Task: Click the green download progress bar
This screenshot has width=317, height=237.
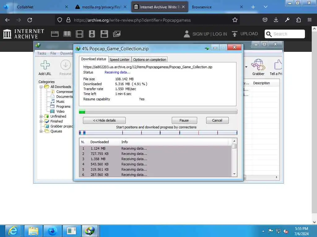Action: coord(158,111)
